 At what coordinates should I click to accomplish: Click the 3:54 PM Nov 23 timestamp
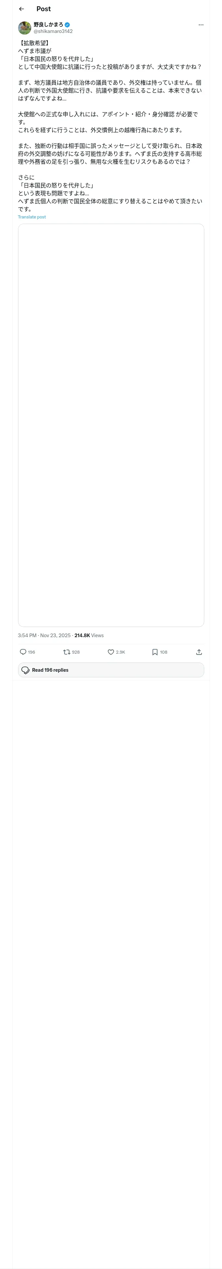click(x=44, y=635)
